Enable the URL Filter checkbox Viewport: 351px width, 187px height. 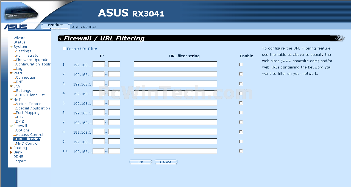tap(64, 49)
